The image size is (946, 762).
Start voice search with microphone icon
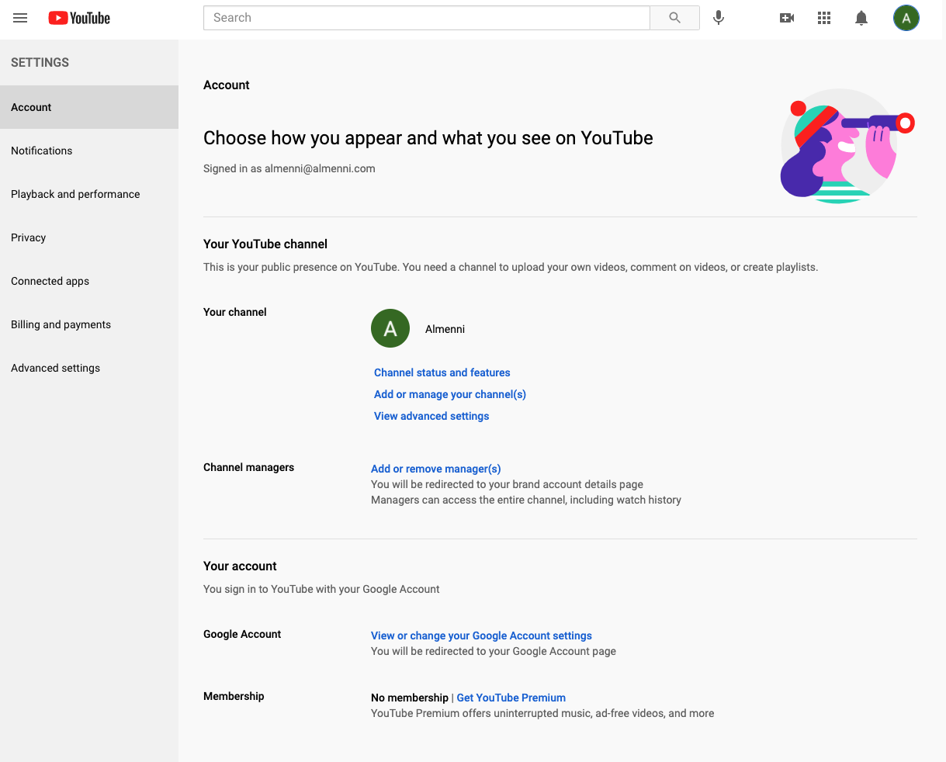tap(719, 18)
